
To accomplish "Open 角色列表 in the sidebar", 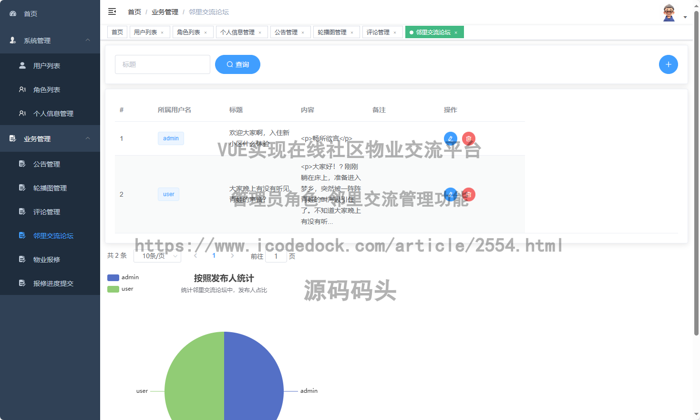I will tap(50, 89).
